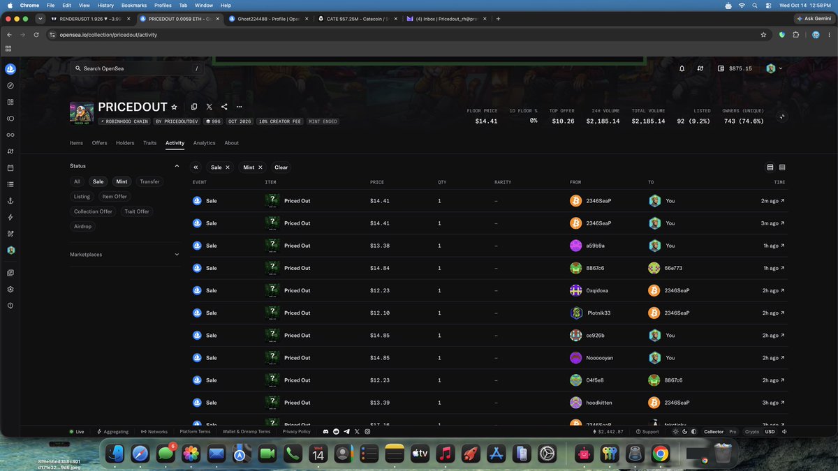Screen dimensions: 838x471
Task: Click the share icon beside PRICEDOUT
Action: [x=224, y=107]
